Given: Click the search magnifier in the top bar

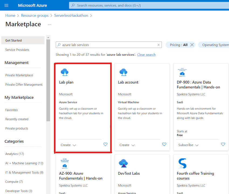Looking at the screenshot, I should [x=72, y=5].
